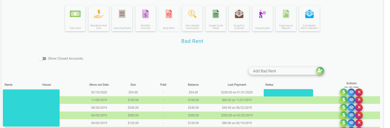Click last payment $200.00 on 05/23/2019
The image size is (390, 128).
(237, 115)
